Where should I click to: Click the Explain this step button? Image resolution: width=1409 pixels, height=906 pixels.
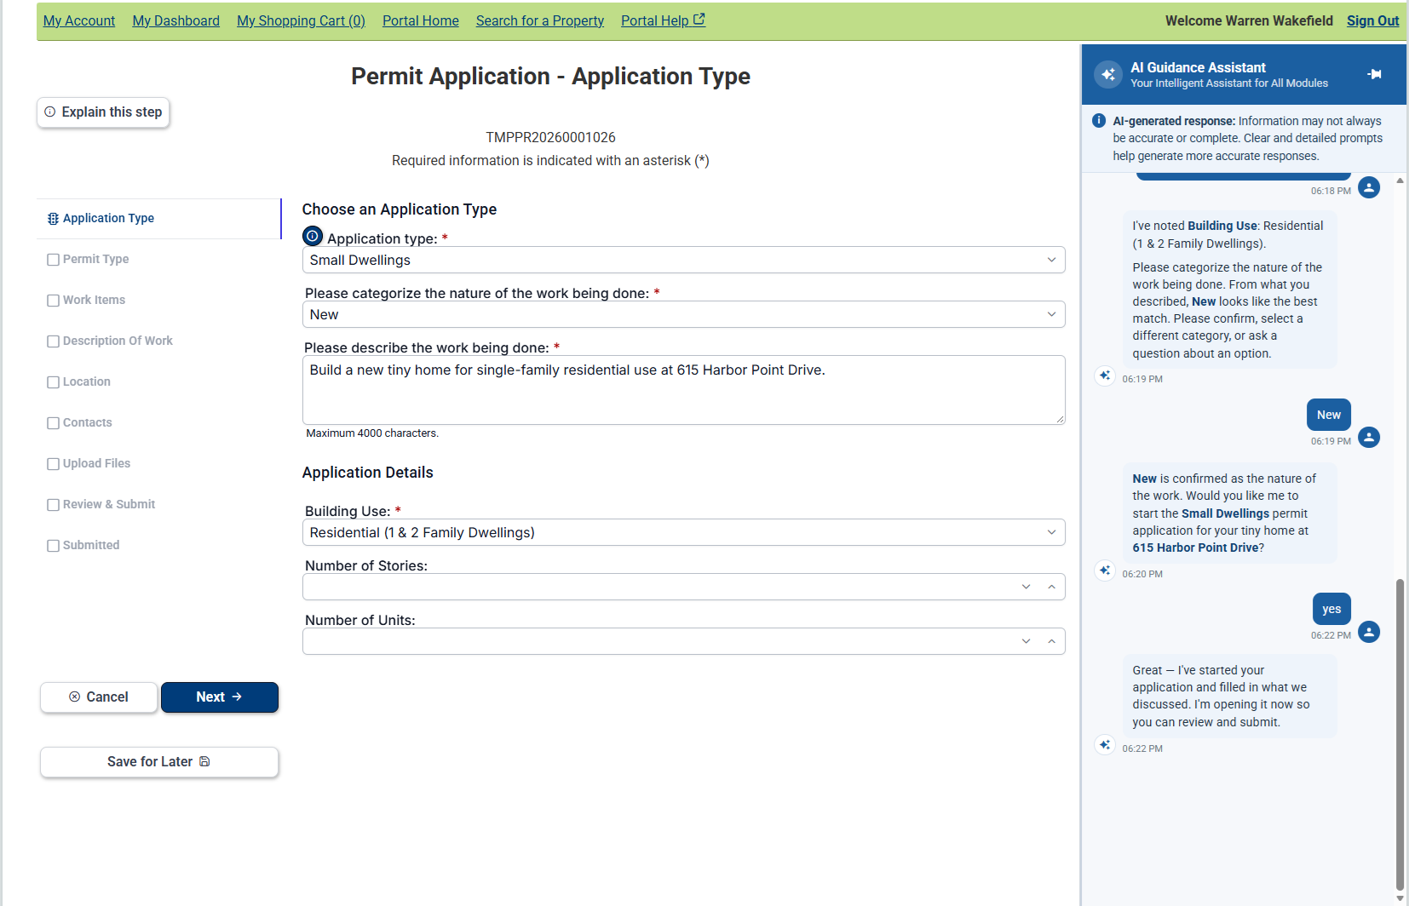(103, 112)
